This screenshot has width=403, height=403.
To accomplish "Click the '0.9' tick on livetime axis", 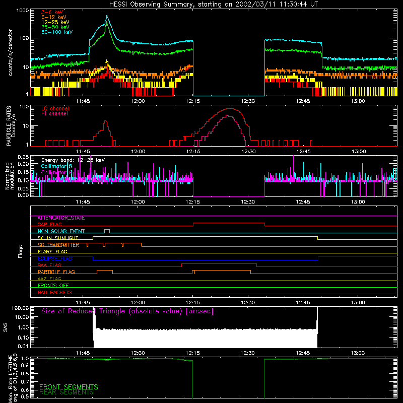I will click(x=25, y=365).
